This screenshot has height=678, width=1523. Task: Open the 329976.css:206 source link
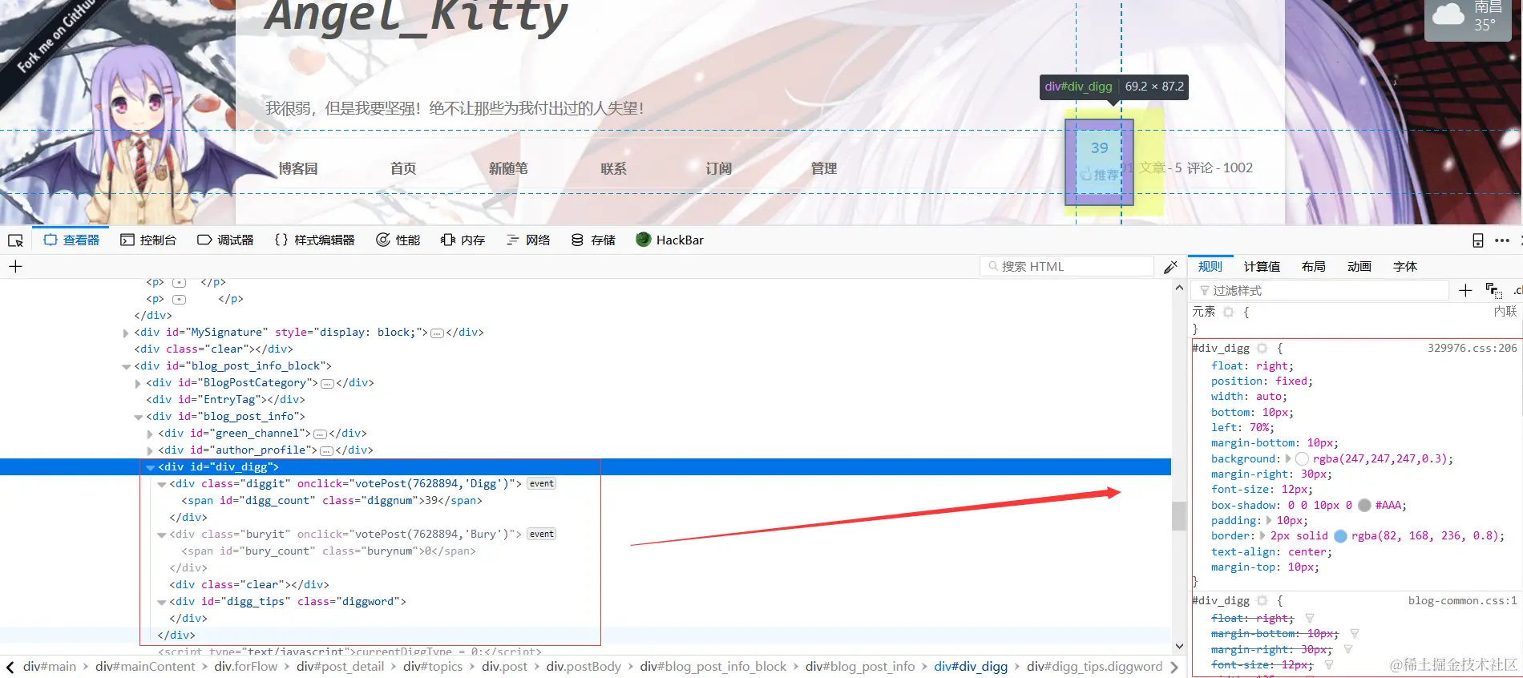pos(1472,348)
